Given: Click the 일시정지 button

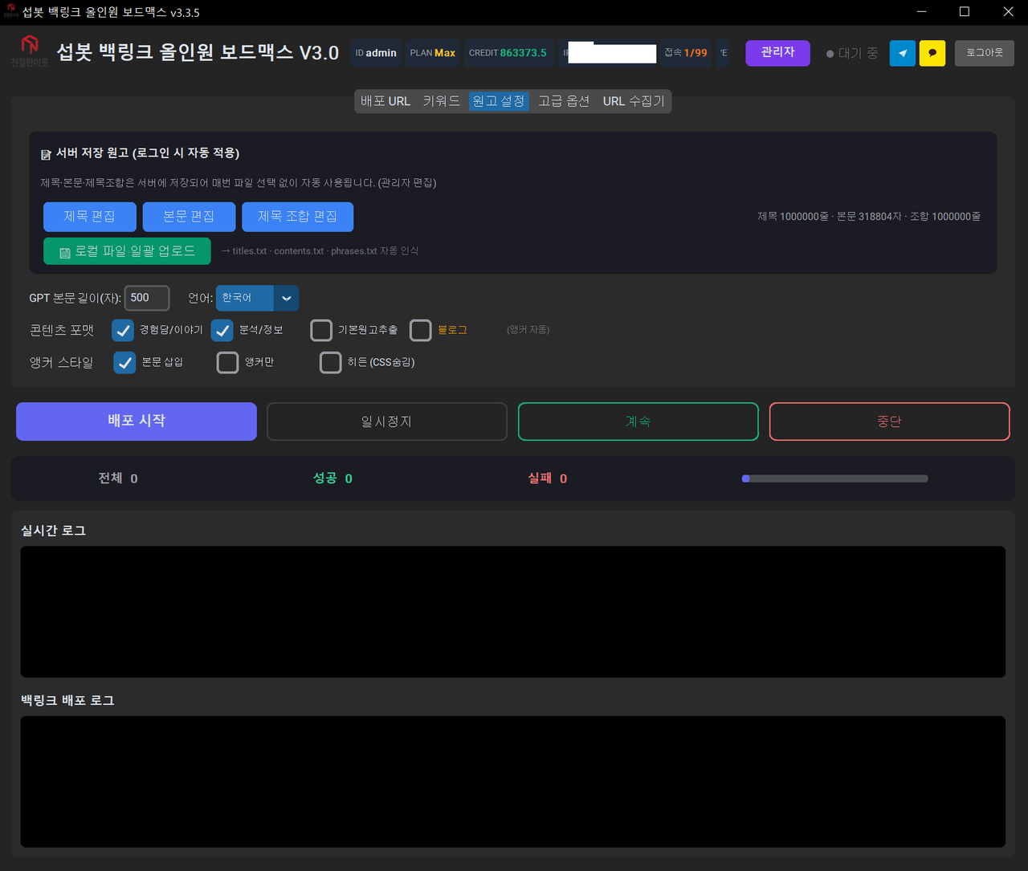Looking at the screenshot, I should 387,421.
